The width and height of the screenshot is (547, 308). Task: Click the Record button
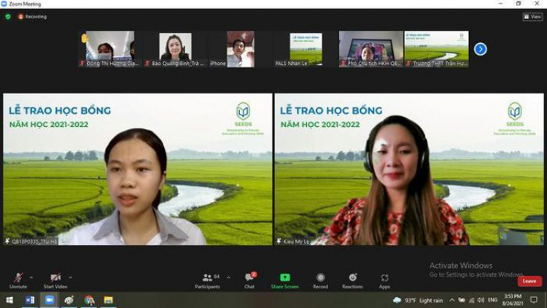pyautogui.click(x=320, y=281)
